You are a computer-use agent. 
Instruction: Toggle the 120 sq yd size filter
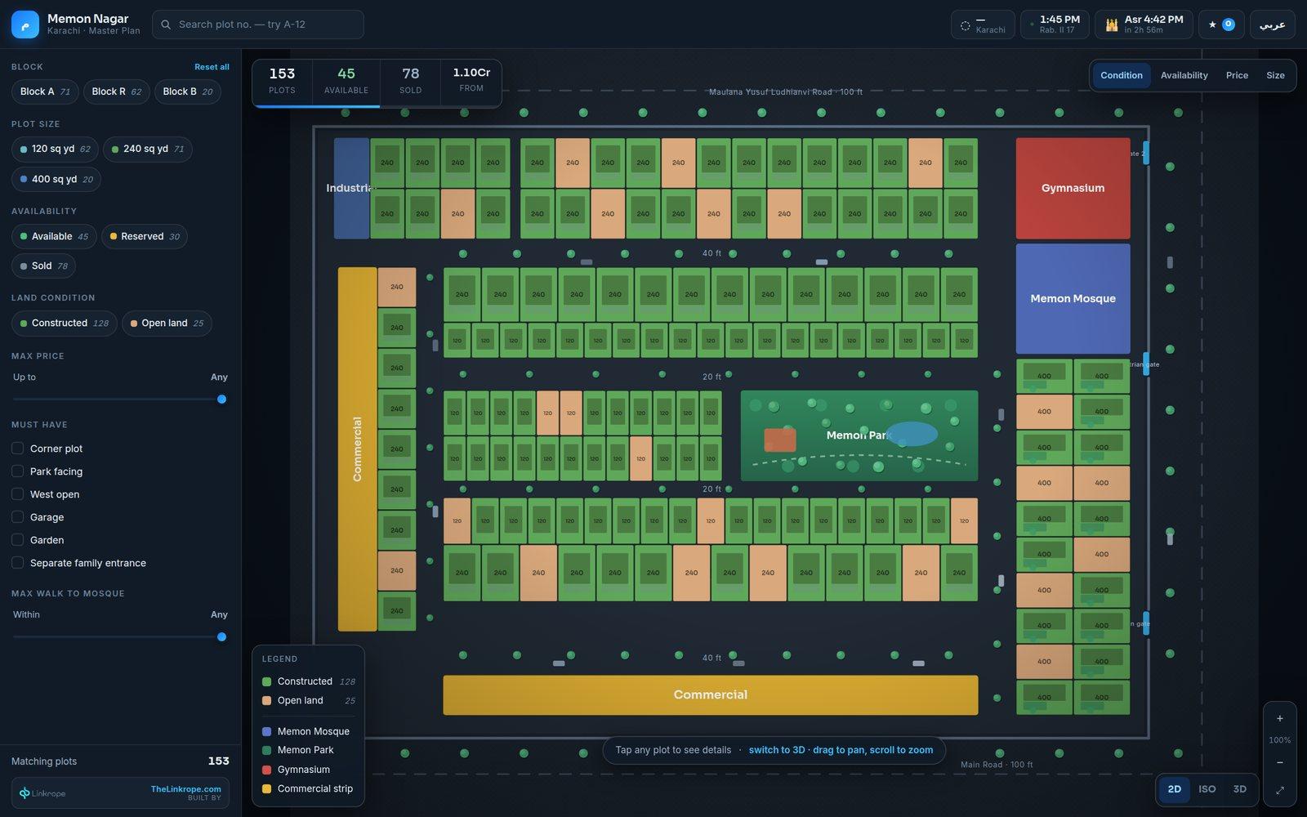click(x=55, y=149)
